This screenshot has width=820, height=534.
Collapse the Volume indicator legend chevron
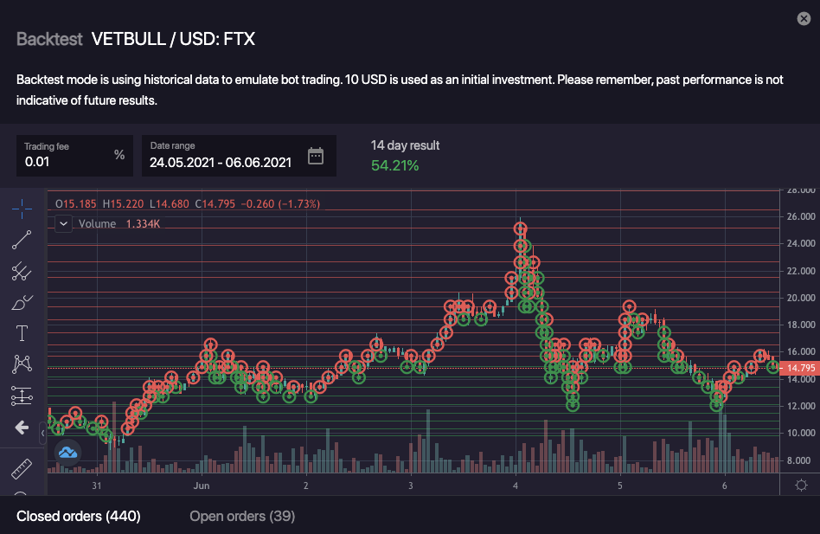63,223
